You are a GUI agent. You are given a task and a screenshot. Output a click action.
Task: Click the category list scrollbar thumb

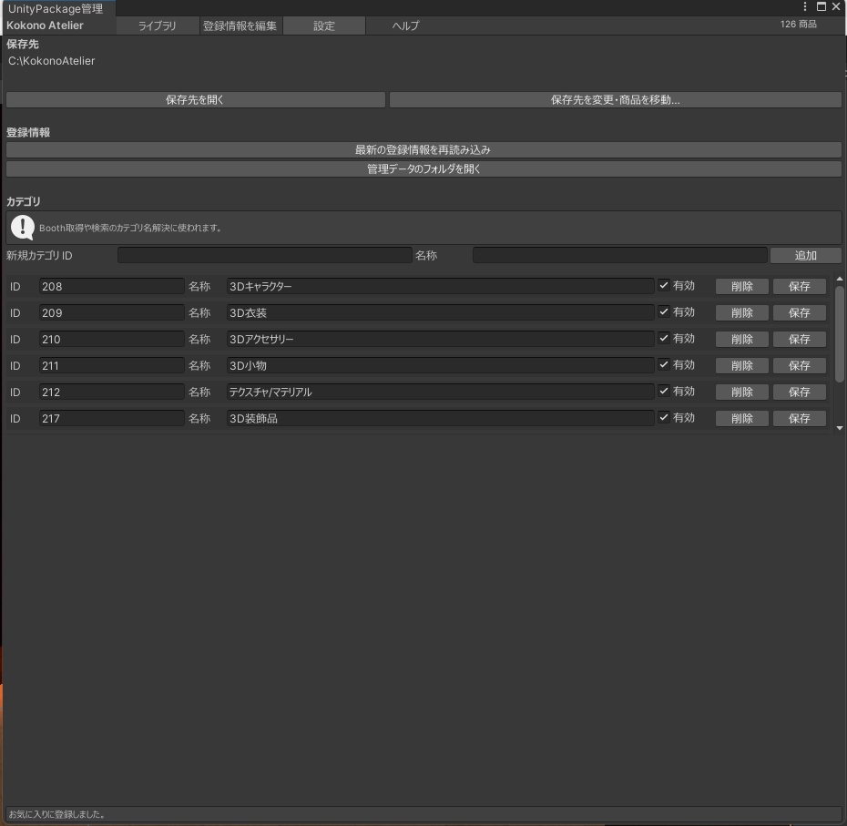pyautogui.click(x=840, y=334)
